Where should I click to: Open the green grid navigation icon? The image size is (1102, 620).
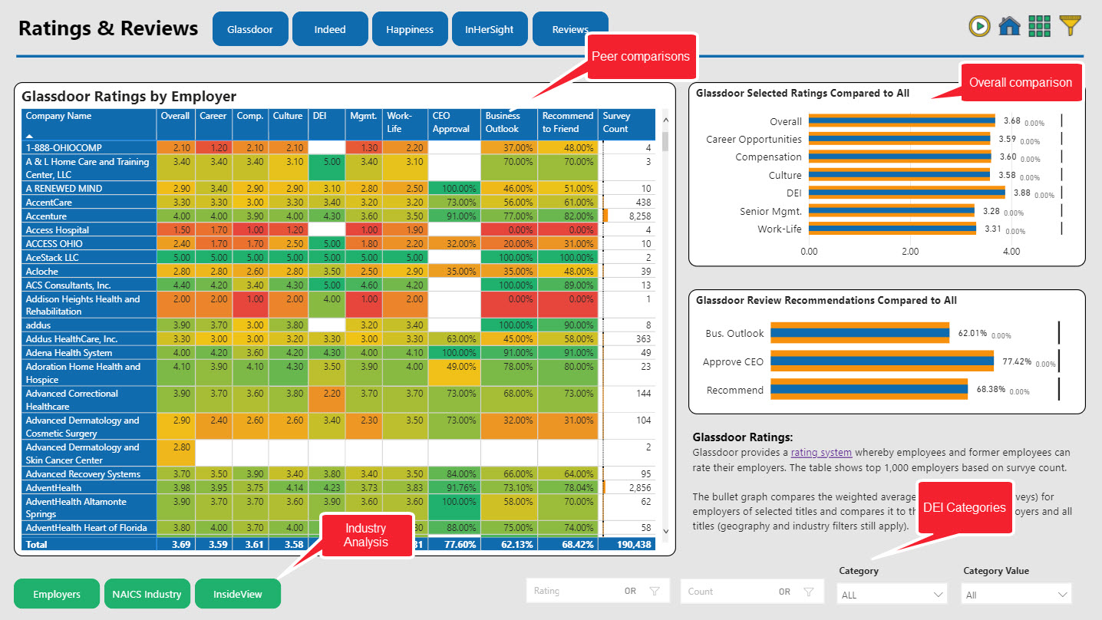tap(1040, 25)
